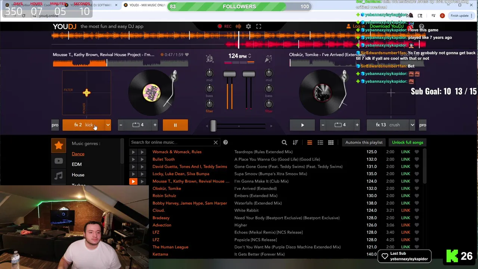This screenshot has height=269, width=478.
Task: Expand the left deck fx dropdown arrow
Action: point(108,125)
